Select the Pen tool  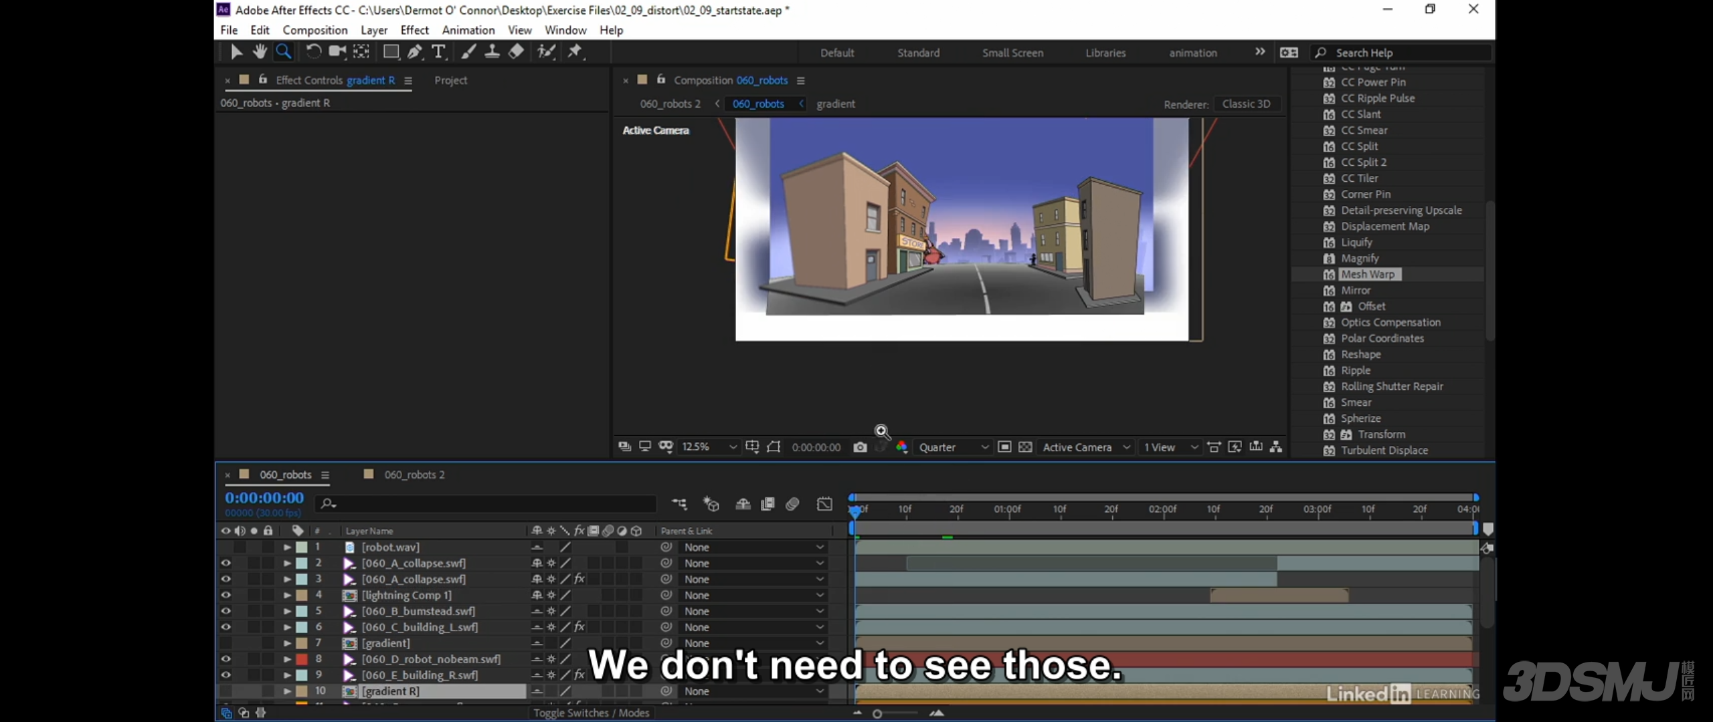coord(415,51)
